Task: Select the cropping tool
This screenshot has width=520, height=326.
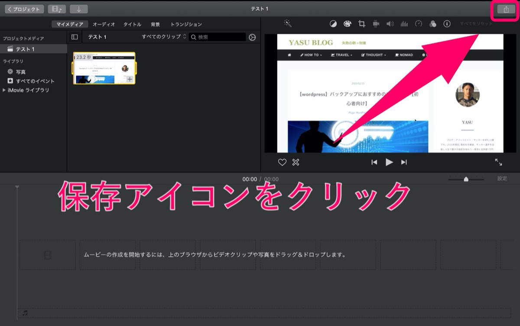Action: click(x=361, y=24)
